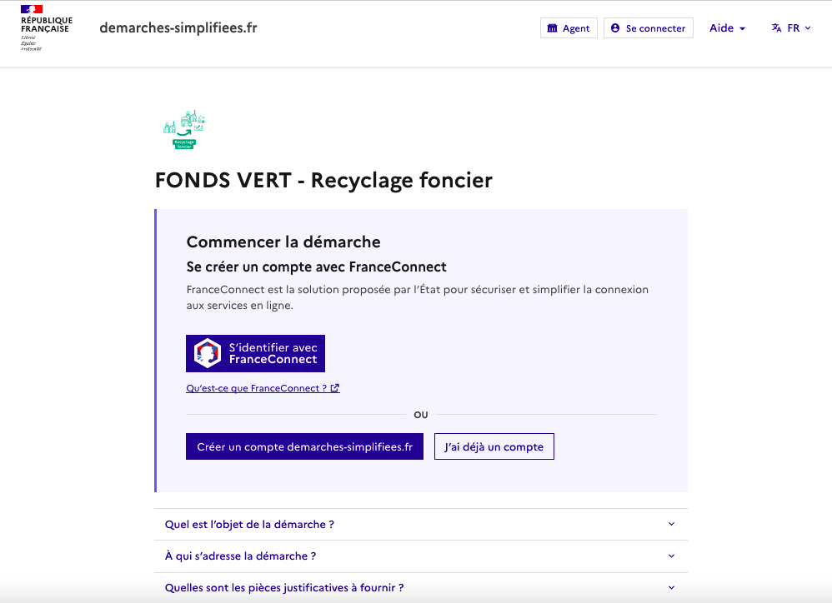
Task: Expand chevron for "À qui s'adresse la démarche"
Action: tap(671, 556)
